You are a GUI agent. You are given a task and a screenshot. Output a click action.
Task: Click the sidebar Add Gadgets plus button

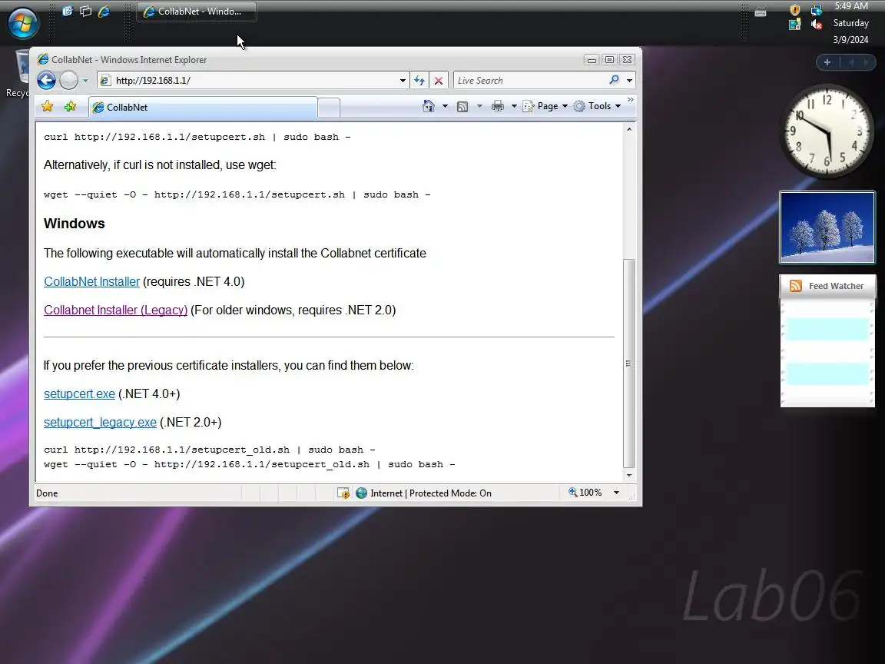pyautogui.click(x=827, y=62)
